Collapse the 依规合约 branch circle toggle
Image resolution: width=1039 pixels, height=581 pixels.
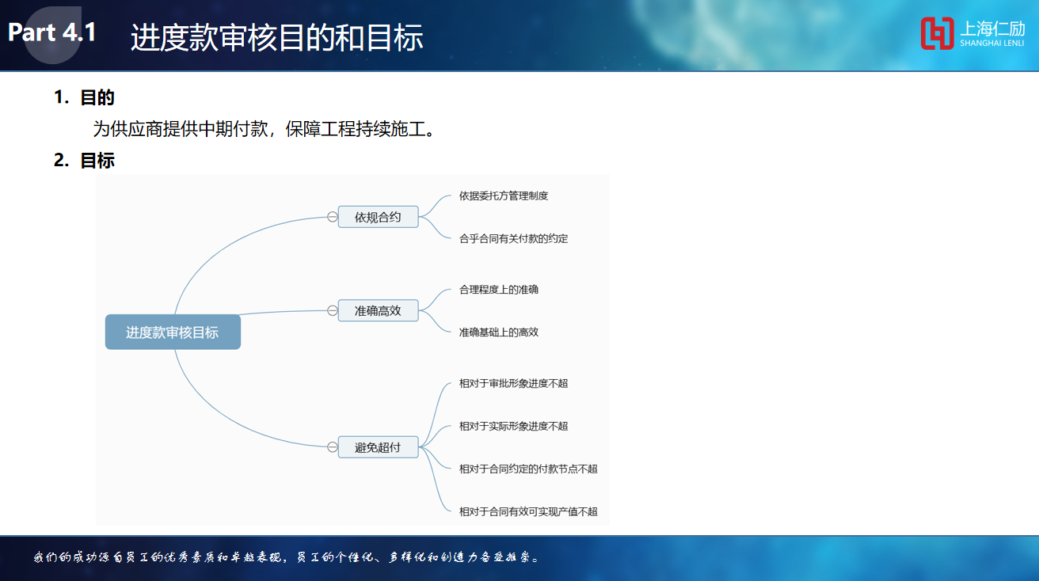pos(333,217)
